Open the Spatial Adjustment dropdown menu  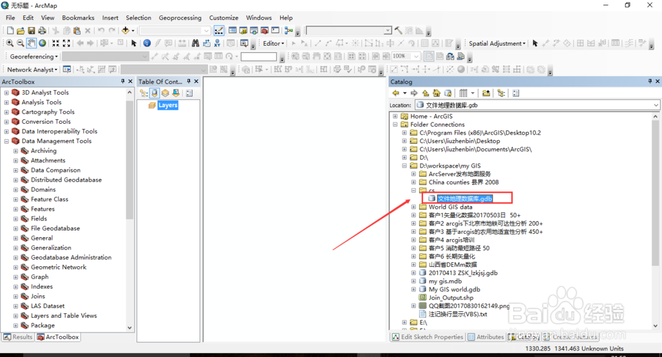pos(497,43)
